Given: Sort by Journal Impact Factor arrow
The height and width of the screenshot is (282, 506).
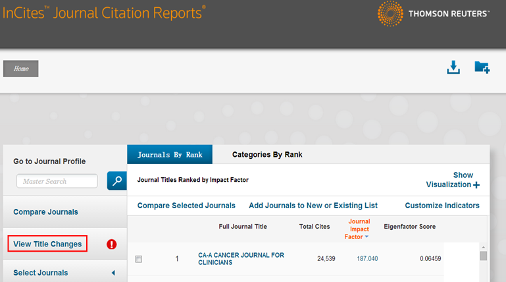Looking at the screenshot, I should click(367, 237).
